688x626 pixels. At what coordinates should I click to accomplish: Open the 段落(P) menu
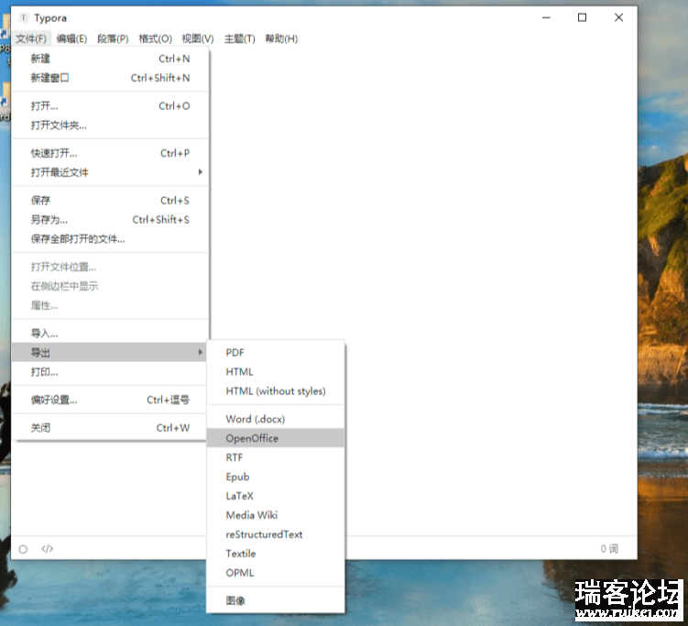(113, 38)
